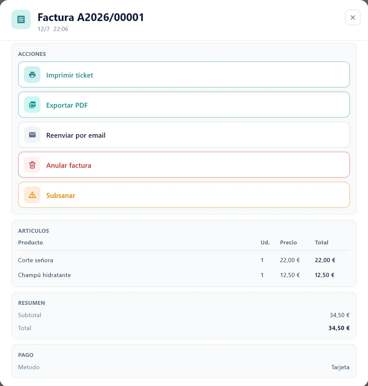Image resolution: width=368 pixels, height=386 pixels.
Task: Click the Factura A2026/00001 title
Action: pyautogui.click(x=91, y=17)
